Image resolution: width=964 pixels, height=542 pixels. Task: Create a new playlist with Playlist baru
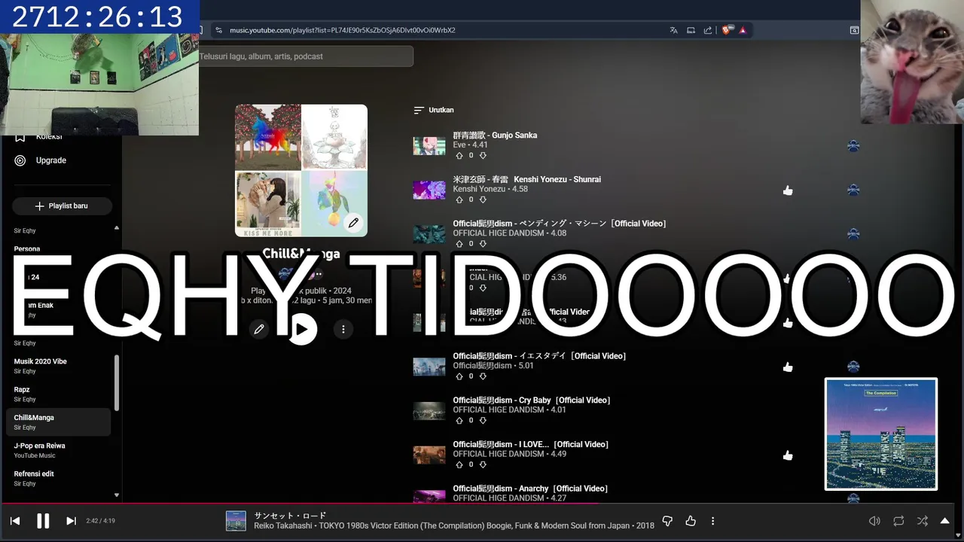(62, 206)
